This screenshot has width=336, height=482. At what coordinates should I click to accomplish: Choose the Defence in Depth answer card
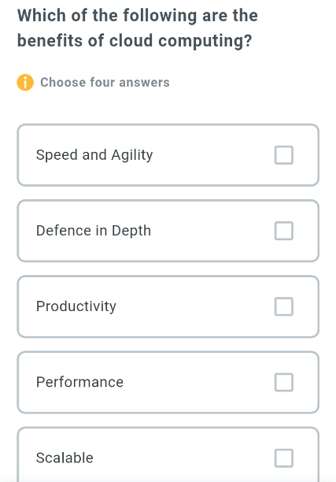[168, 231]
